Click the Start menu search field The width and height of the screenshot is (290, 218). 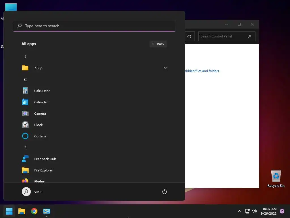point(94,26)
